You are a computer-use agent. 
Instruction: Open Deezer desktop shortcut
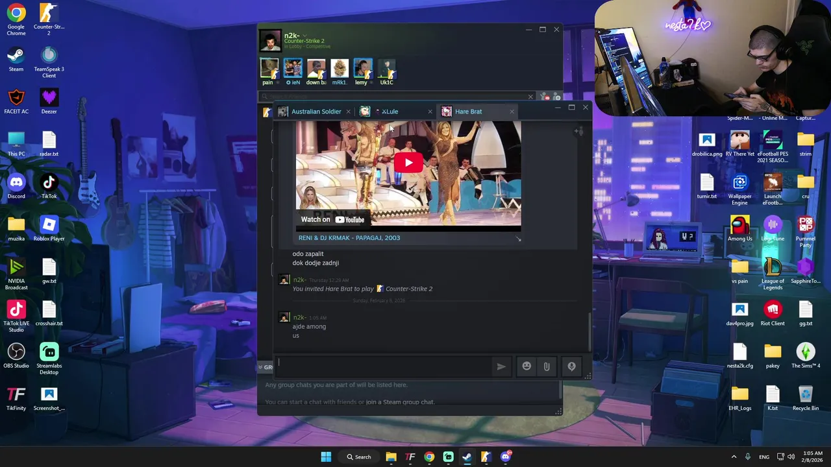click(x=49, y=102)
